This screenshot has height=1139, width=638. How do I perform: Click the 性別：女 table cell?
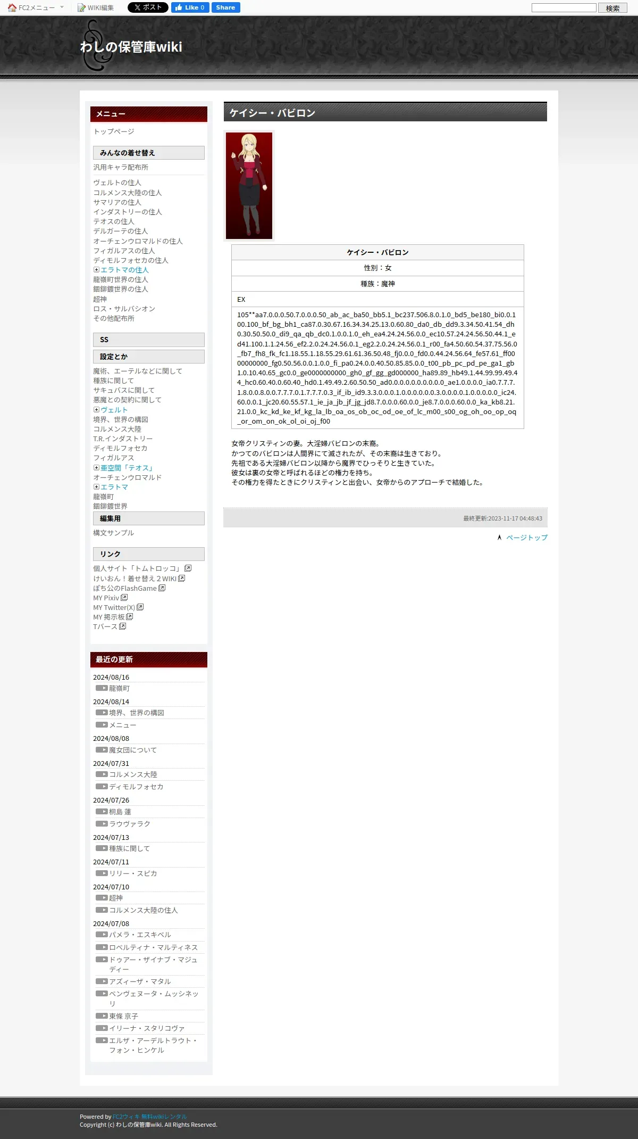pos(377,268)
